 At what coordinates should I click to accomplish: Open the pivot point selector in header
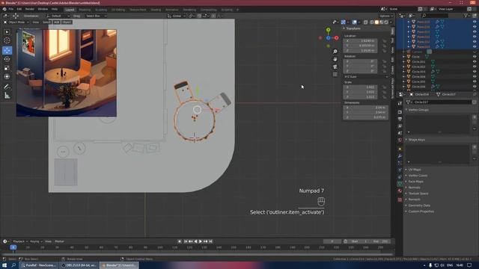coord(192,16)
